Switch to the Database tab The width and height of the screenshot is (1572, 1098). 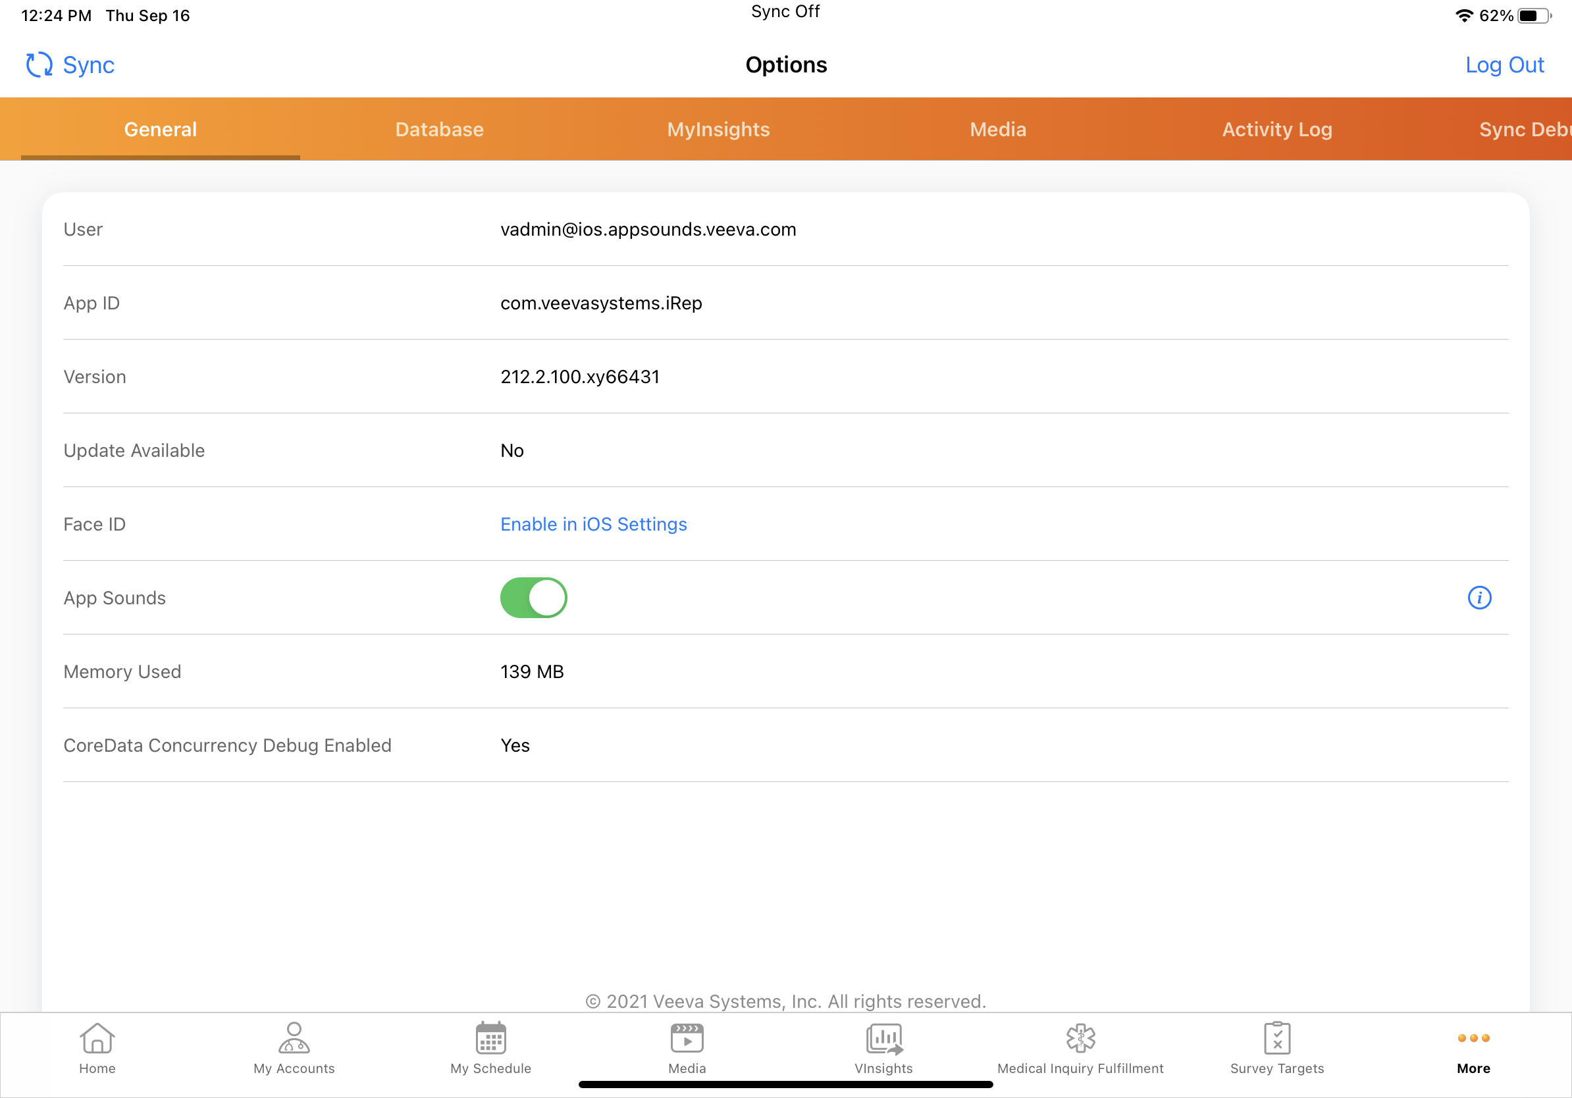coord(439,130)
